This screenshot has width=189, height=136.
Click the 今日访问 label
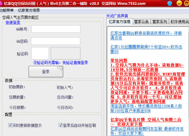tap(65, 107)
